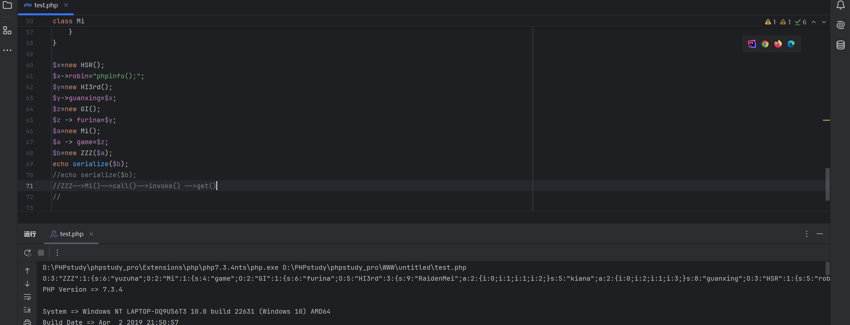Open the Notifications bell panel
Viewport: 850px width, 325px height.
point(841,5)
